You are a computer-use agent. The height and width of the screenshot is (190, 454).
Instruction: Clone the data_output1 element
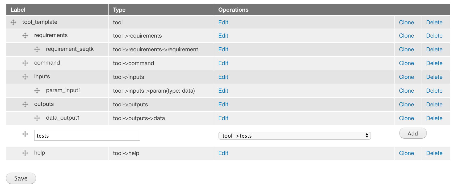406,118
